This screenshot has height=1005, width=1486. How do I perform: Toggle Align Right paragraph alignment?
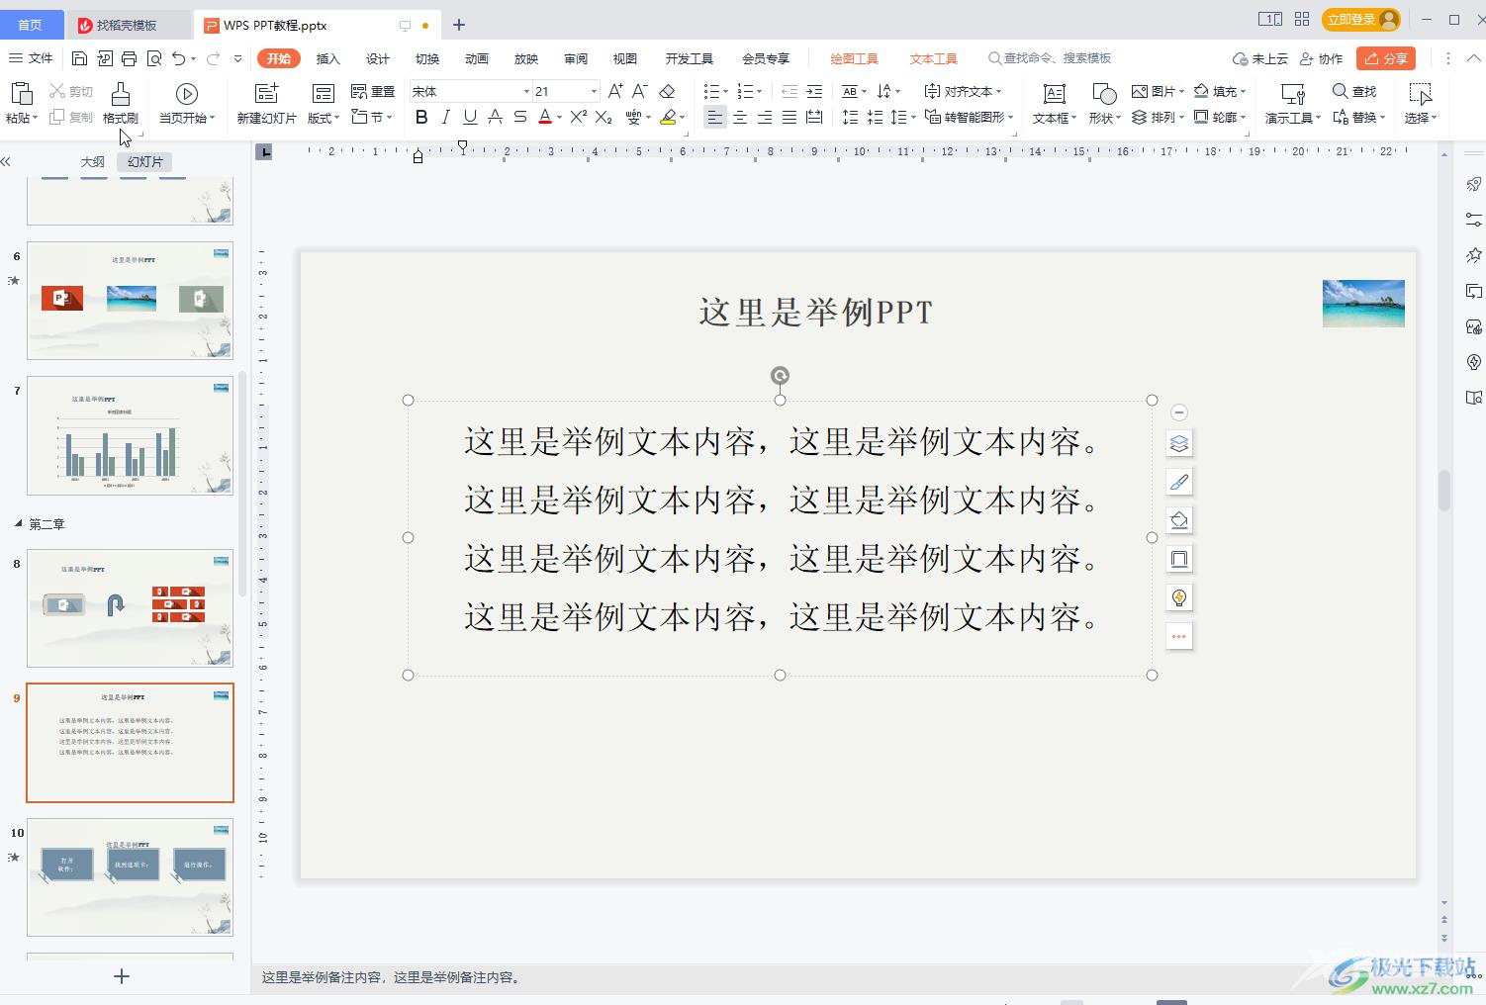click(x=764, y=117)
